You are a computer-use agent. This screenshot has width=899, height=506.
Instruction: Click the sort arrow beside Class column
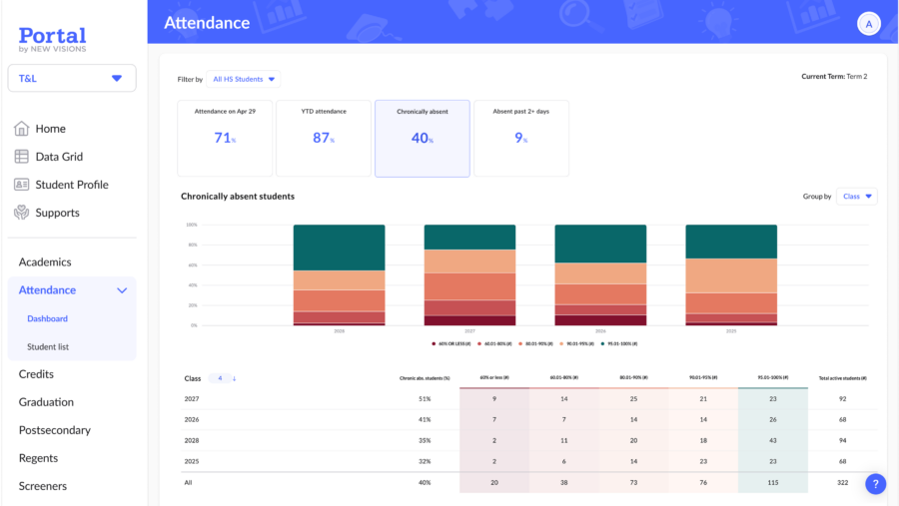(234, 378)
